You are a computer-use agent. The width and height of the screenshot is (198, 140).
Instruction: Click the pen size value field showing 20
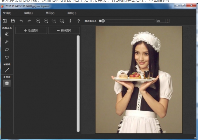click(161, 21)
